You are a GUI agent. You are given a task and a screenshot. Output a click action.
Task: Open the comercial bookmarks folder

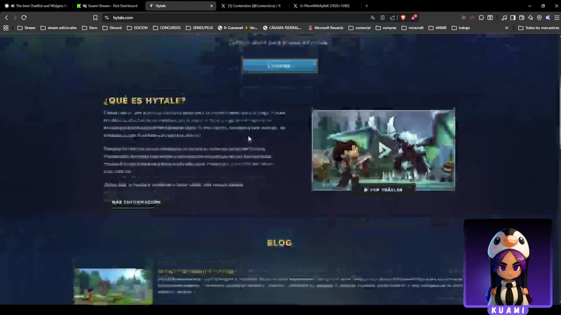[x=359, y=28]
